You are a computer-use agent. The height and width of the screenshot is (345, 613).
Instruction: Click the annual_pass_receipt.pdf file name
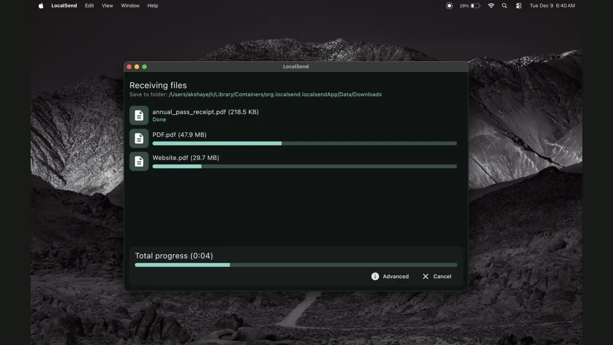click(205, 112)
